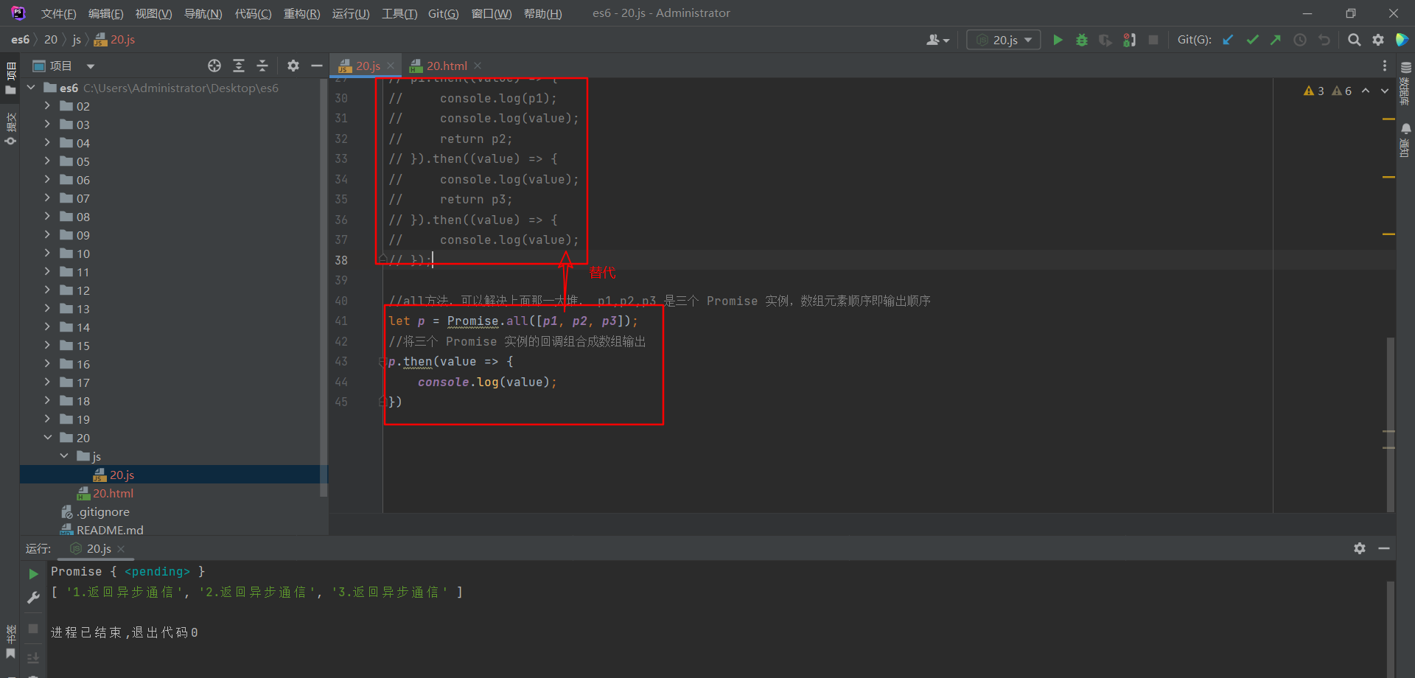Fold the p.then block at line 43

click(382, 362)
